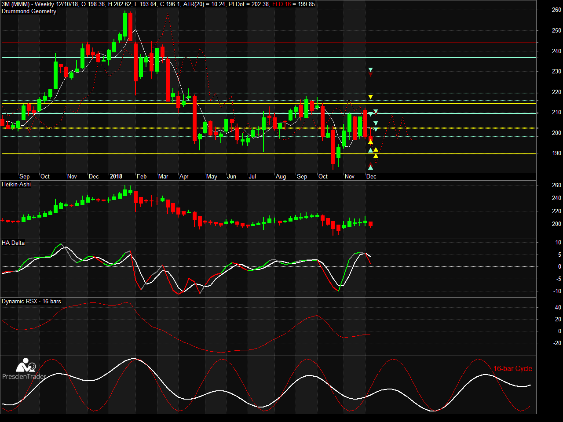The image size is (563, 422).
Task: Click the cyan down-triangle marker near the 230 level
Action: click(x=370, y=70)
